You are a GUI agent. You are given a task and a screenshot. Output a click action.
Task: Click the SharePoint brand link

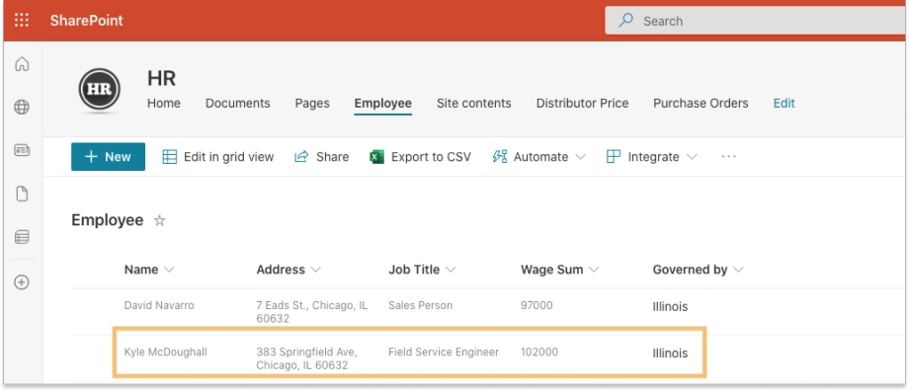(x=86, y=21)
